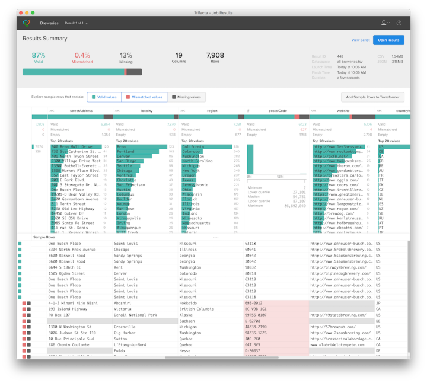
Task: Click the gray missing marker for 286 Chemin Coulombe
Action: pos(29,345)
